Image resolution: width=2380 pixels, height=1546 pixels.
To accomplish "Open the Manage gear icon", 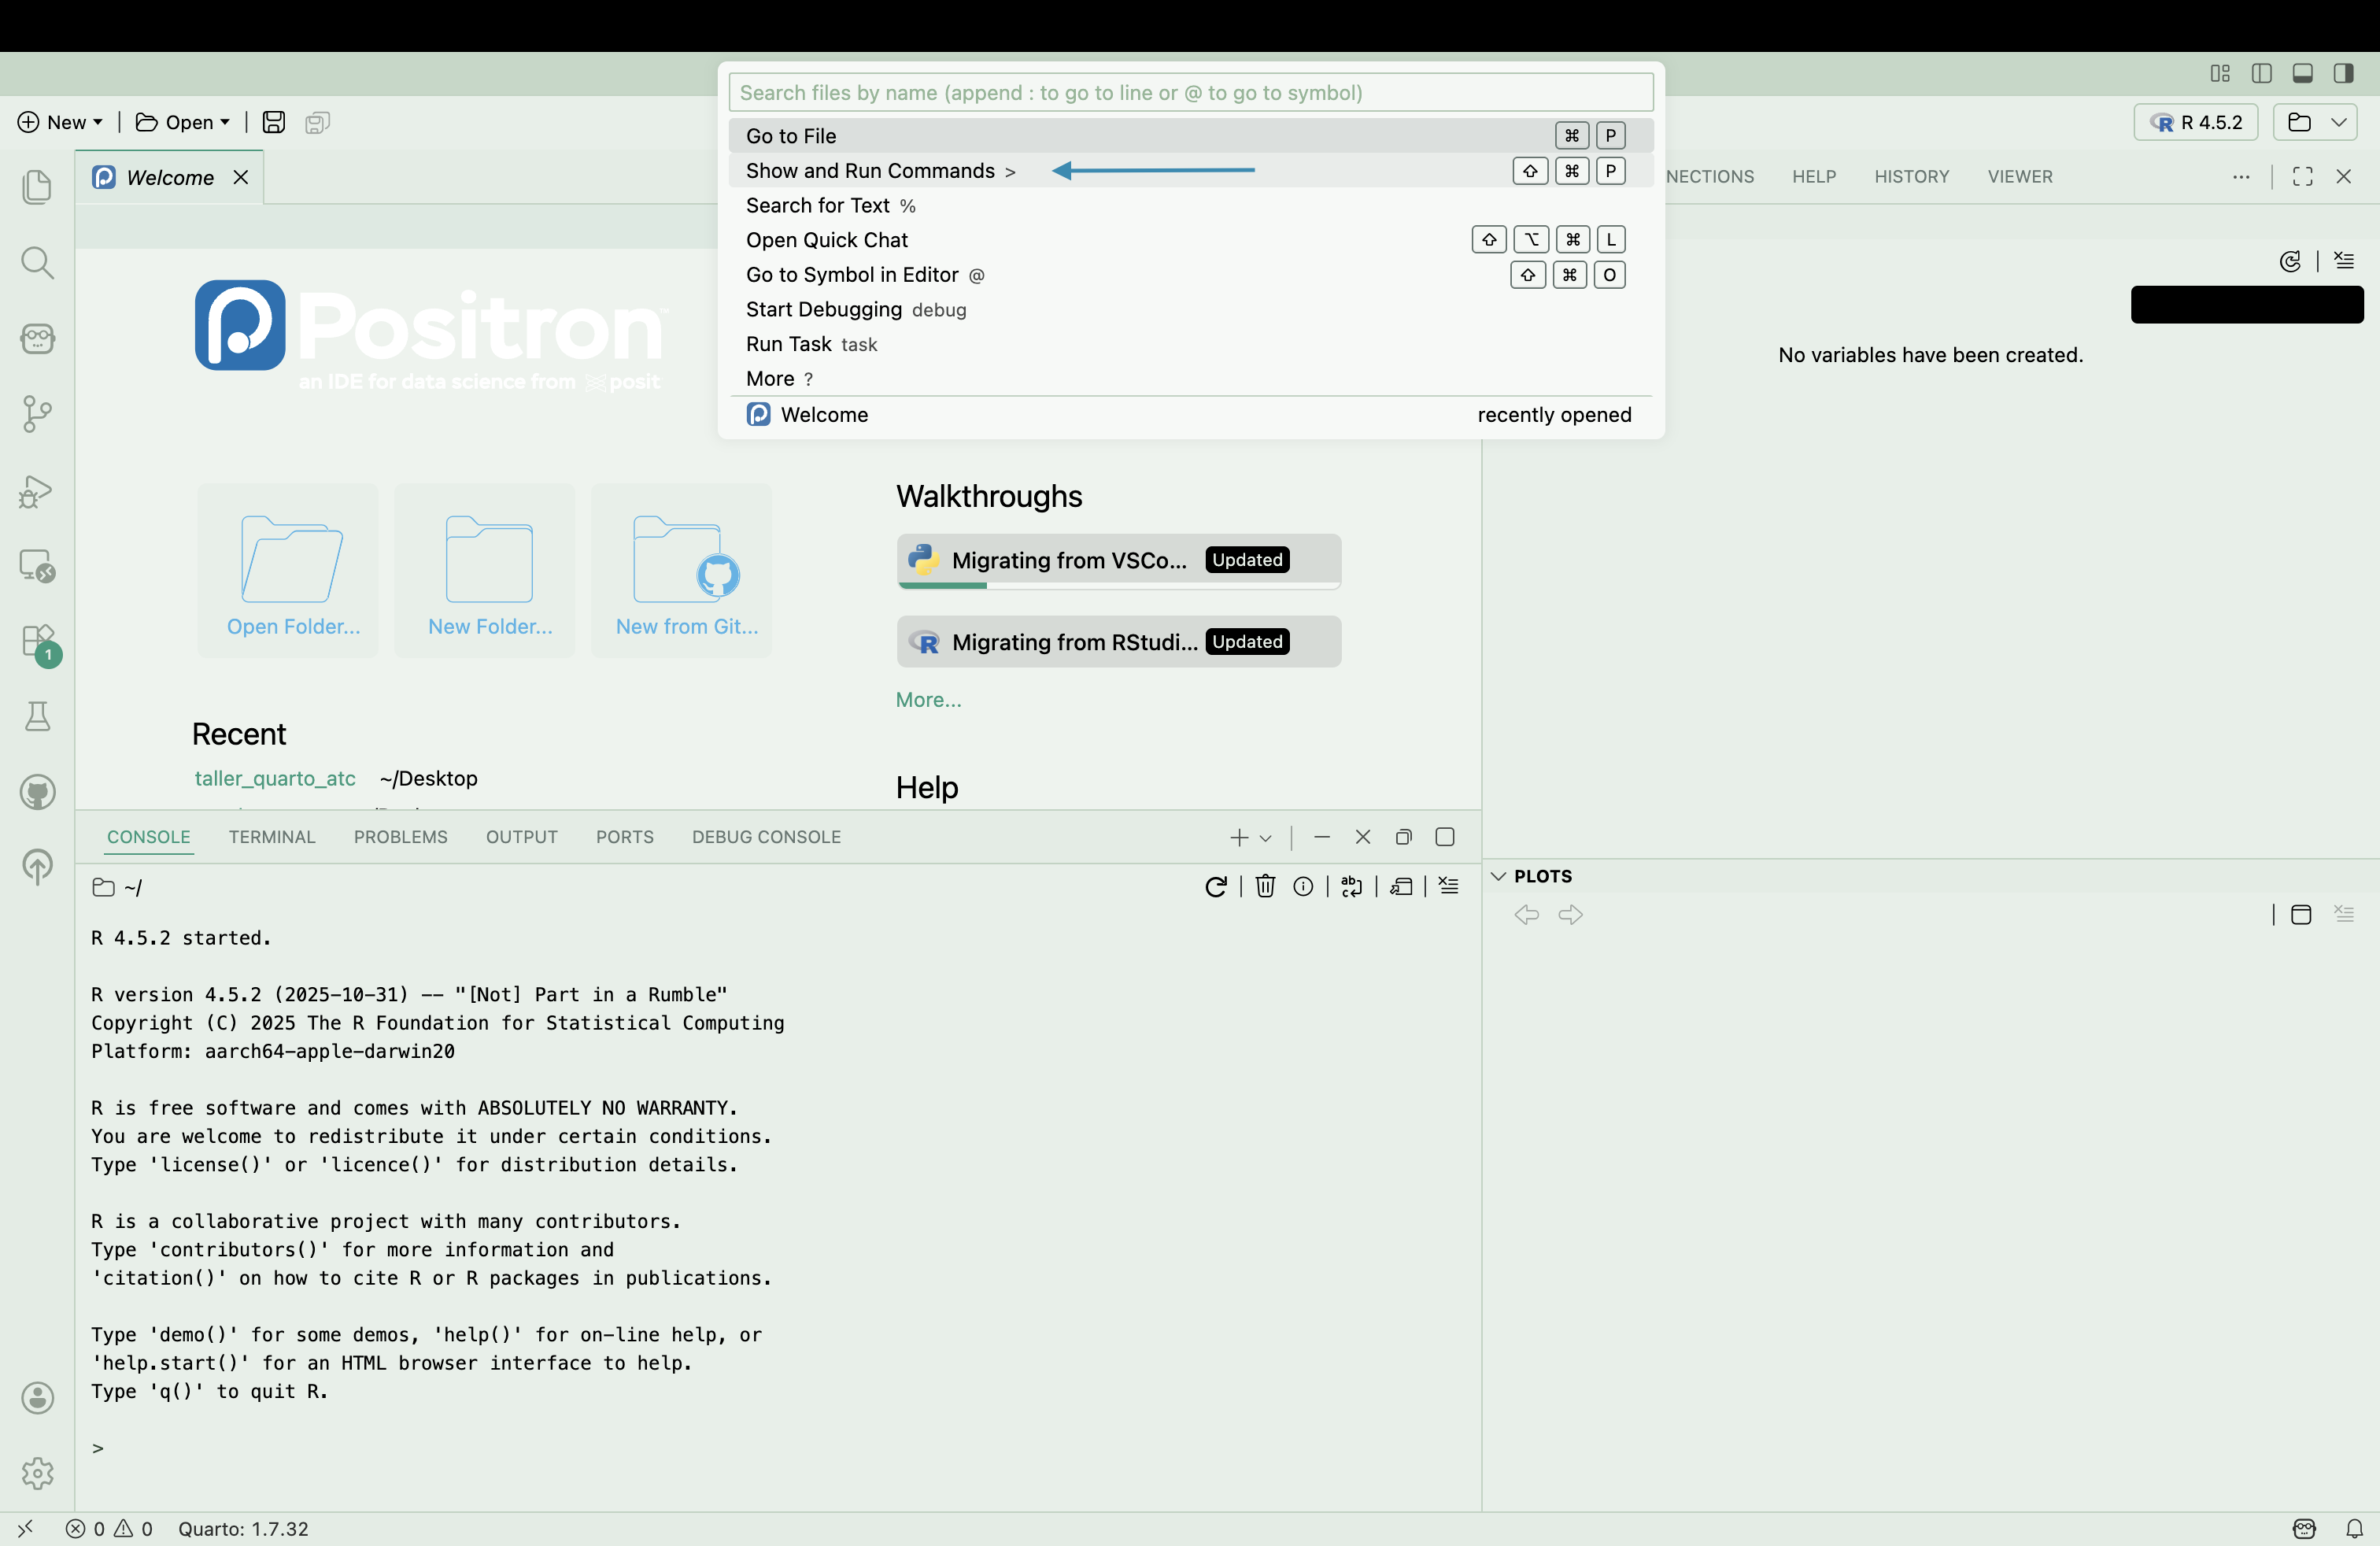I will tap(37, 1473).
